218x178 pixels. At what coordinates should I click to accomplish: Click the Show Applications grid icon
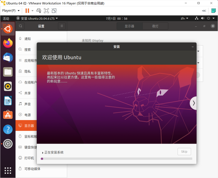pyautogui.click(x=8, y=171)
